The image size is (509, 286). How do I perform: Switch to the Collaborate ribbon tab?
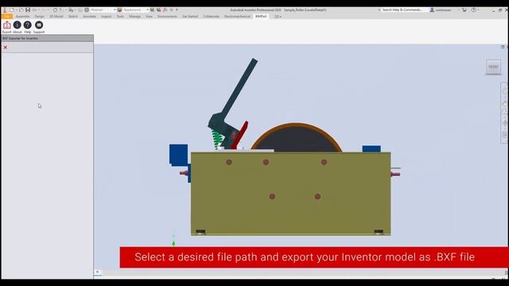211,16
